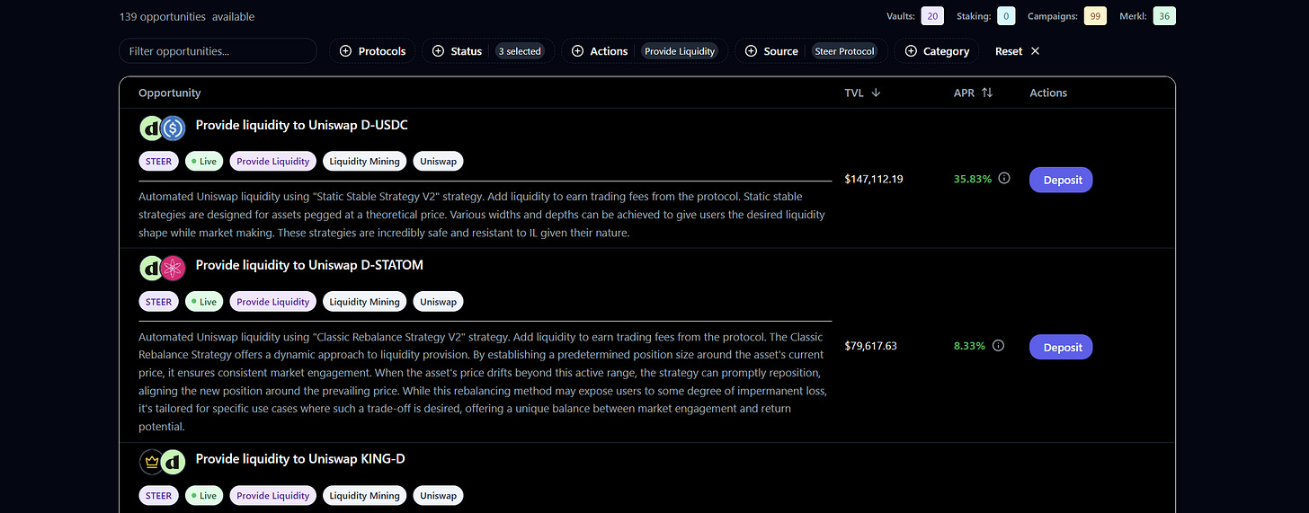Show APR info for the 35.83% entry
1309x513 pixels.
coord(1004,179)
